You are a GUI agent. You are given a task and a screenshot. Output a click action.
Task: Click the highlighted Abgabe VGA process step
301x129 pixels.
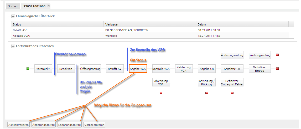(138, 69)
